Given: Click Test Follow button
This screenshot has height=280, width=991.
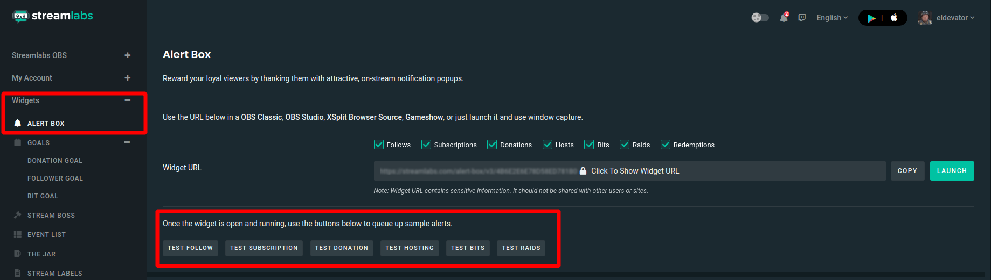Looking at the screenshot, I should point(190,248).
